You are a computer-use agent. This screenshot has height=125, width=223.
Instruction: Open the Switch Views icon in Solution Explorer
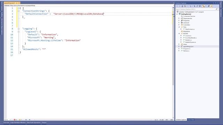click(x=185, y=6)
